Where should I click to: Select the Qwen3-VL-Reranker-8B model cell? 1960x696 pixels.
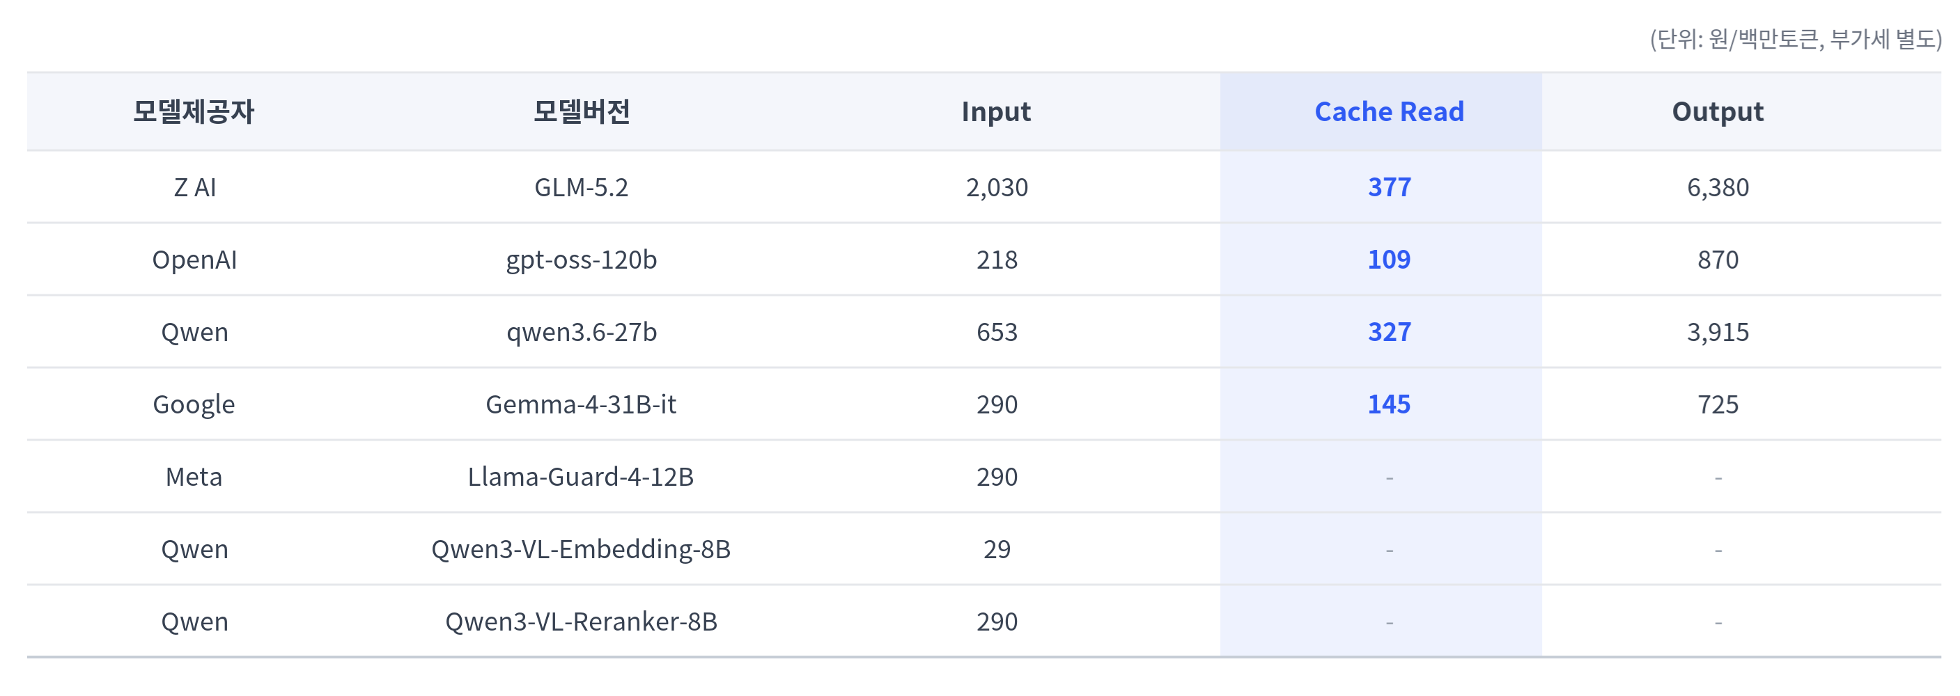[582, 621]
